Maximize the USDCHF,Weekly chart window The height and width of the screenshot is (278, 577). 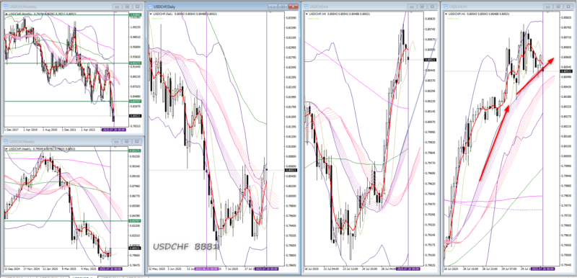128,141
